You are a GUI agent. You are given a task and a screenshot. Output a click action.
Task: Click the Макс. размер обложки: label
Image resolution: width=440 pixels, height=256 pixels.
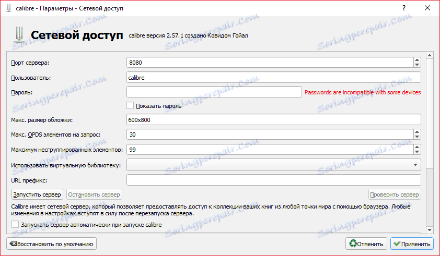(42, 120)
